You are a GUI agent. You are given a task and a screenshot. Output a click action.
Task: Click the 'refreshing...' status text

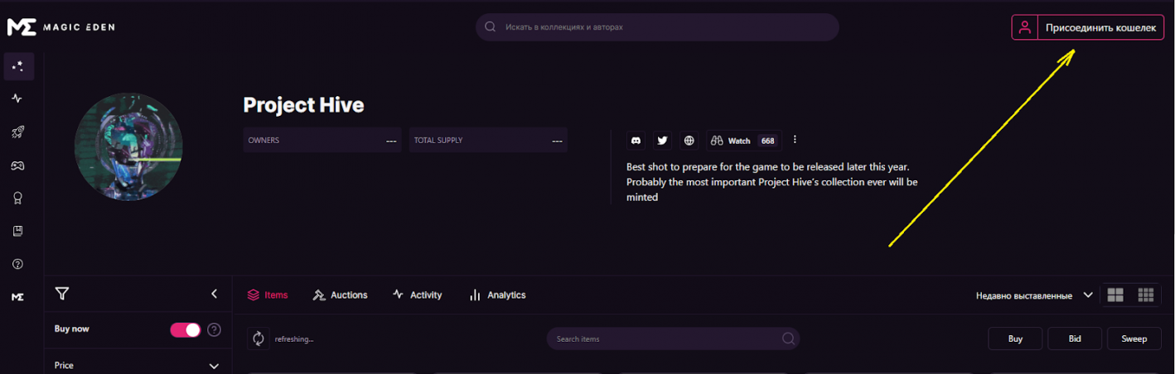[x=294, y=339]
